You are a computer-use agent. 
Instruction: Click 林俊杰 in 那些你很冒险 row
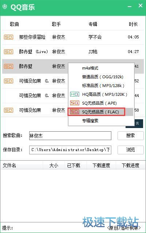click(x=59, y=37)
